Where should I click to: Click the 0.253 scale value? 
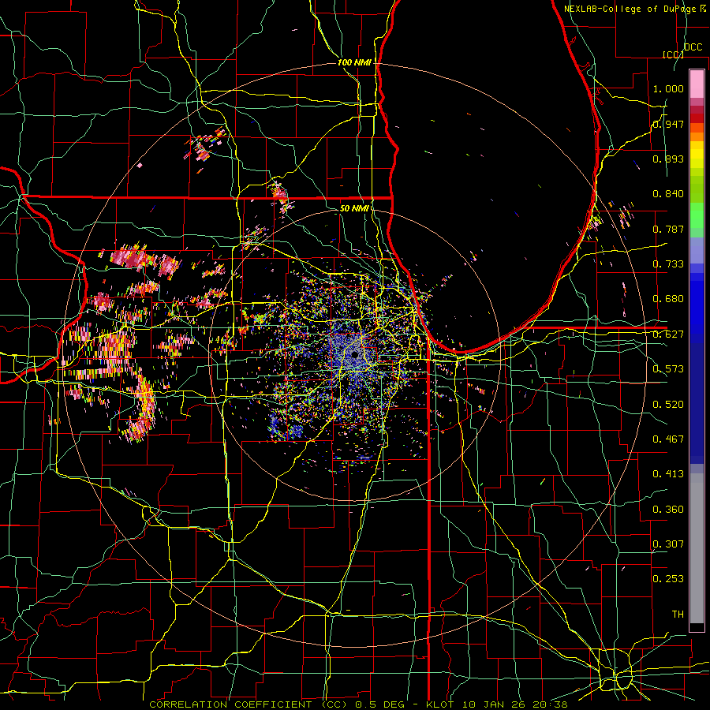668,579
